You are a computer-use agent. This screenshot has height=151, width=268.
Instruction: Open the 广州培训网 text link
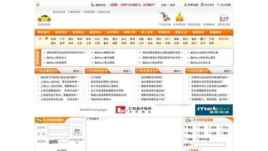point(165,25)
